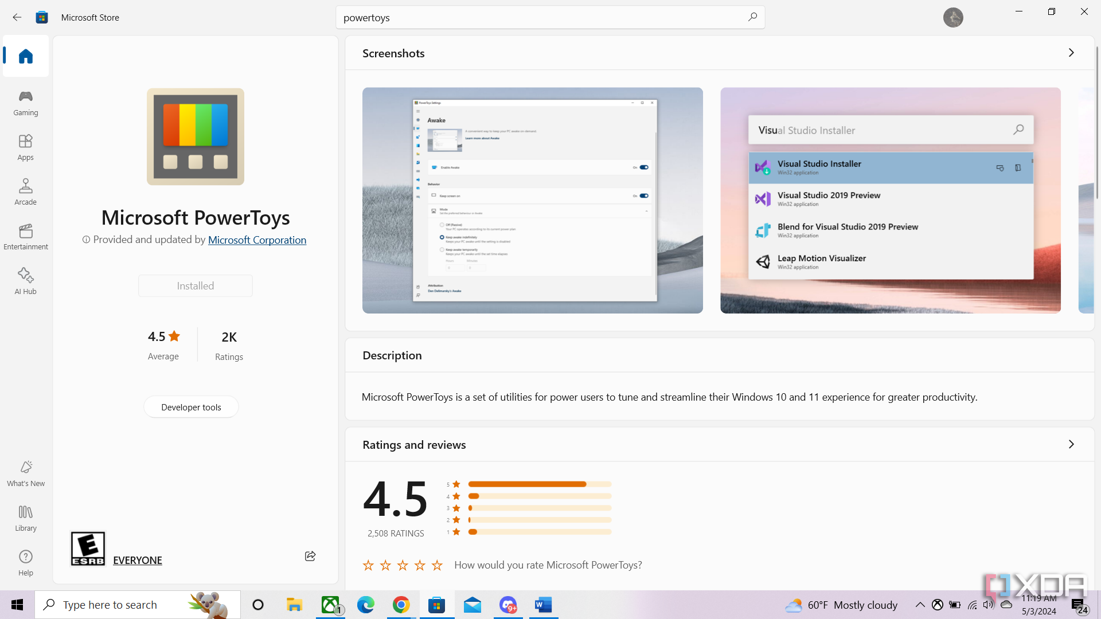Click the 5-star rating bar
The width and height of the screenshot is (1101, 619).
540,484
